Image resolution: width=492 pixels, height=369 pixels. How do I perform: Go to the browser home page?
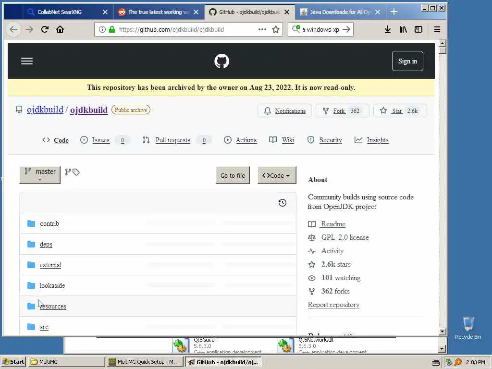[60, 29]
